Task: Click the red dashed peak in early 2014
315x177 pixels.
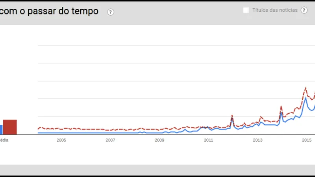Action: click(281, 106)
